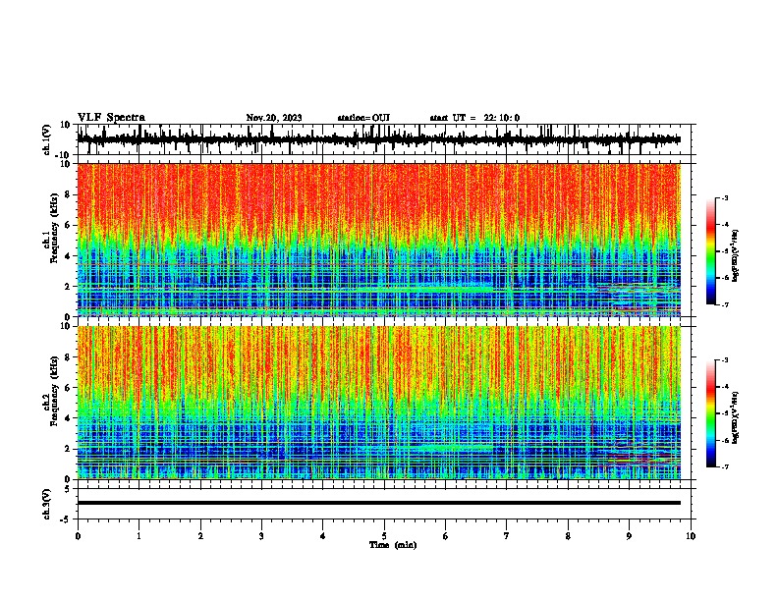Click the "3" tick on the time axis

click(x=261, y=536)
